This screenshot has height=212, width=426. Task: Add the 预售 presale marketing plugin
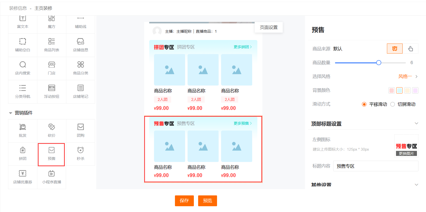click(51, 154)
